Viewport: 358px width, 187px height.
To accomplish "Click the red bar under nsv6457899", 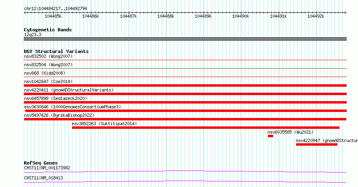I will [x=185, y=102].
